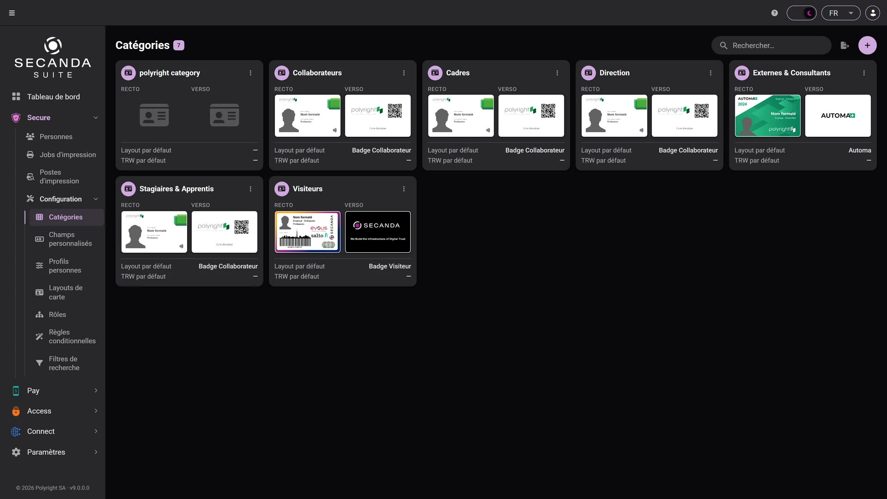The height and width of the screenshot is (499, 887).
Task: Click the Cadres category icon
Action: [435, 73]
